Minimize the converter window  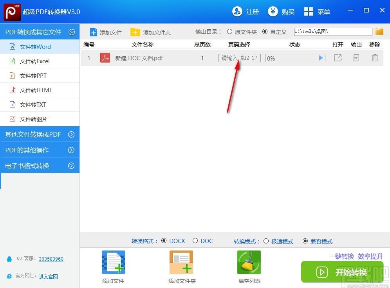click(351, 10)
